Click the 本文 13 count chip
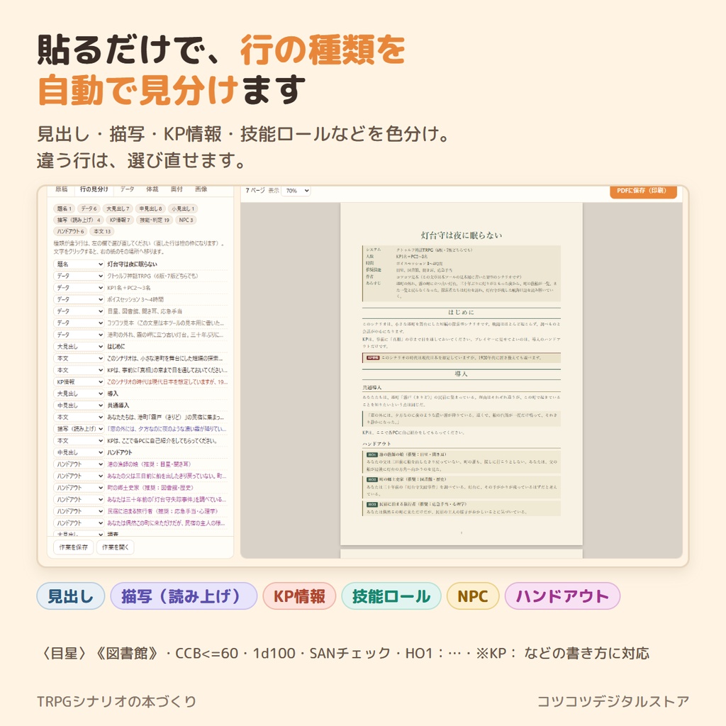Screen dimensions: 726x726 click(102, 231)
